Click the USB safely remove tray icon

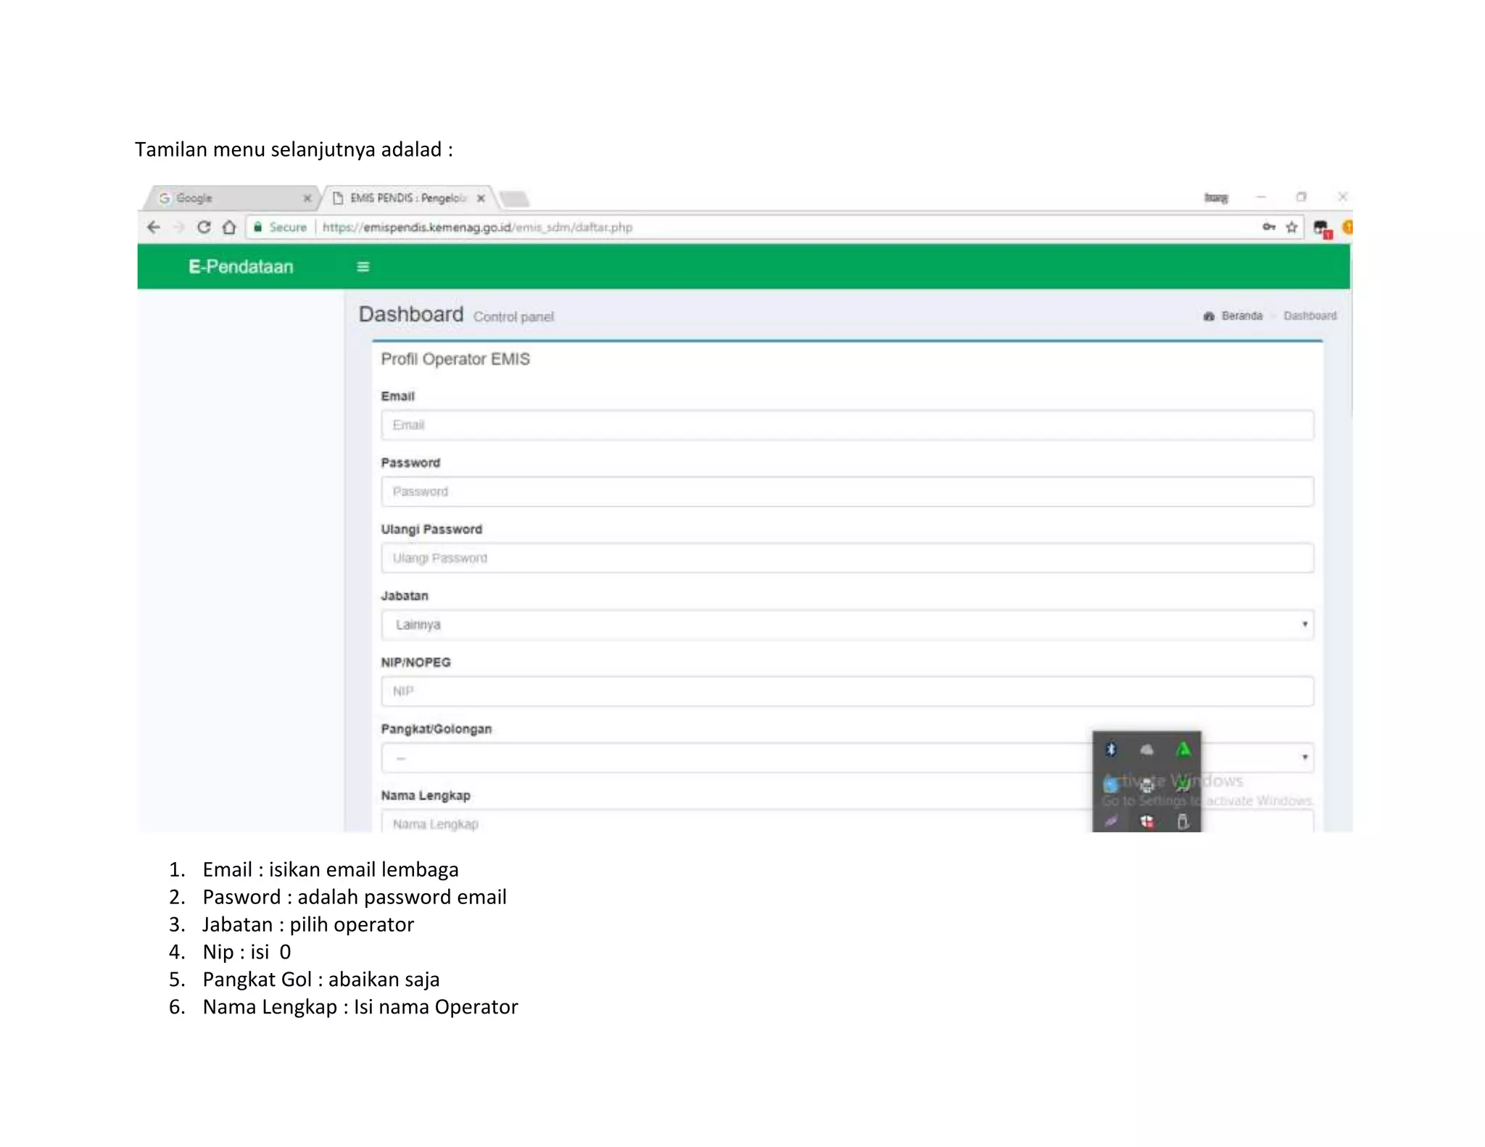point(1183,821)
